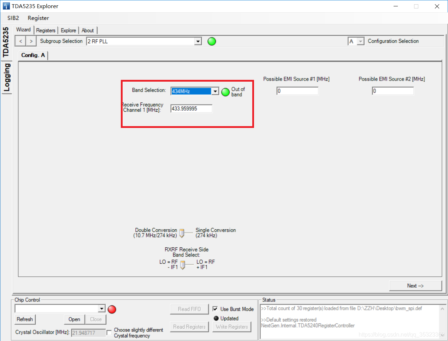Click the NextGen.Internal.TDA5240RegisterController status text
Screen dimensions: 448x341
[x=308, y=325]
